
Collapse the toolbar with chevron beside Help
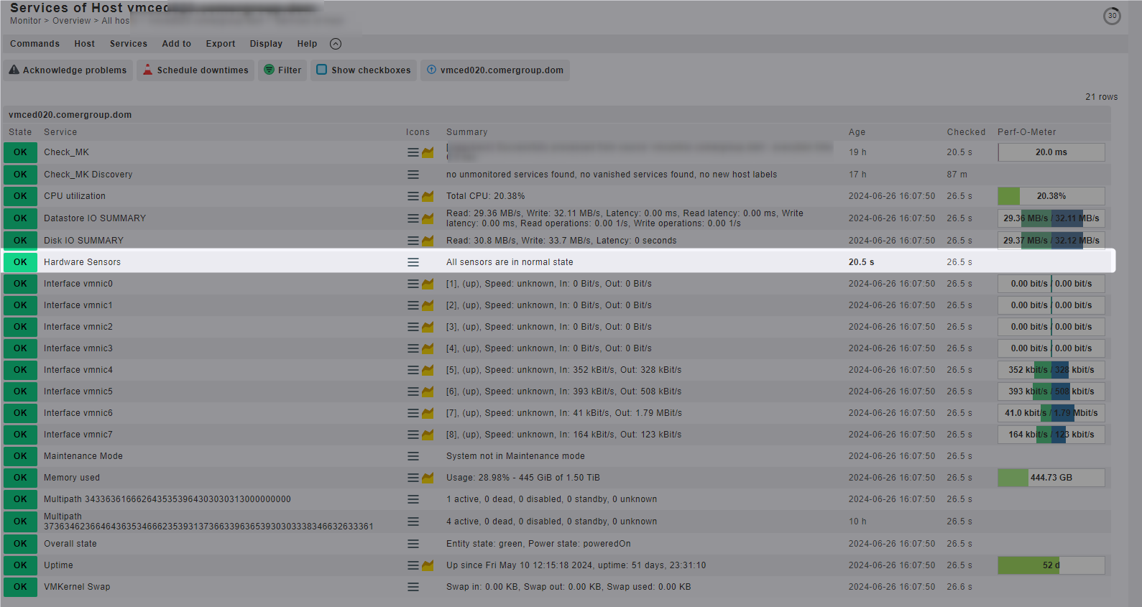[336, 44]
